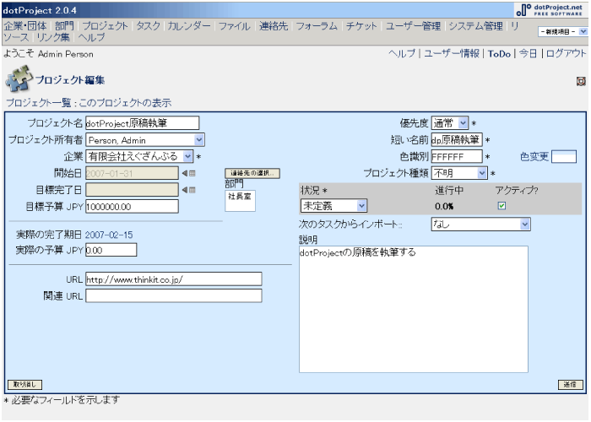The image size is (591, 422).
Task: Open the 企業 company dropdown
Action: (x=139, y=156)
